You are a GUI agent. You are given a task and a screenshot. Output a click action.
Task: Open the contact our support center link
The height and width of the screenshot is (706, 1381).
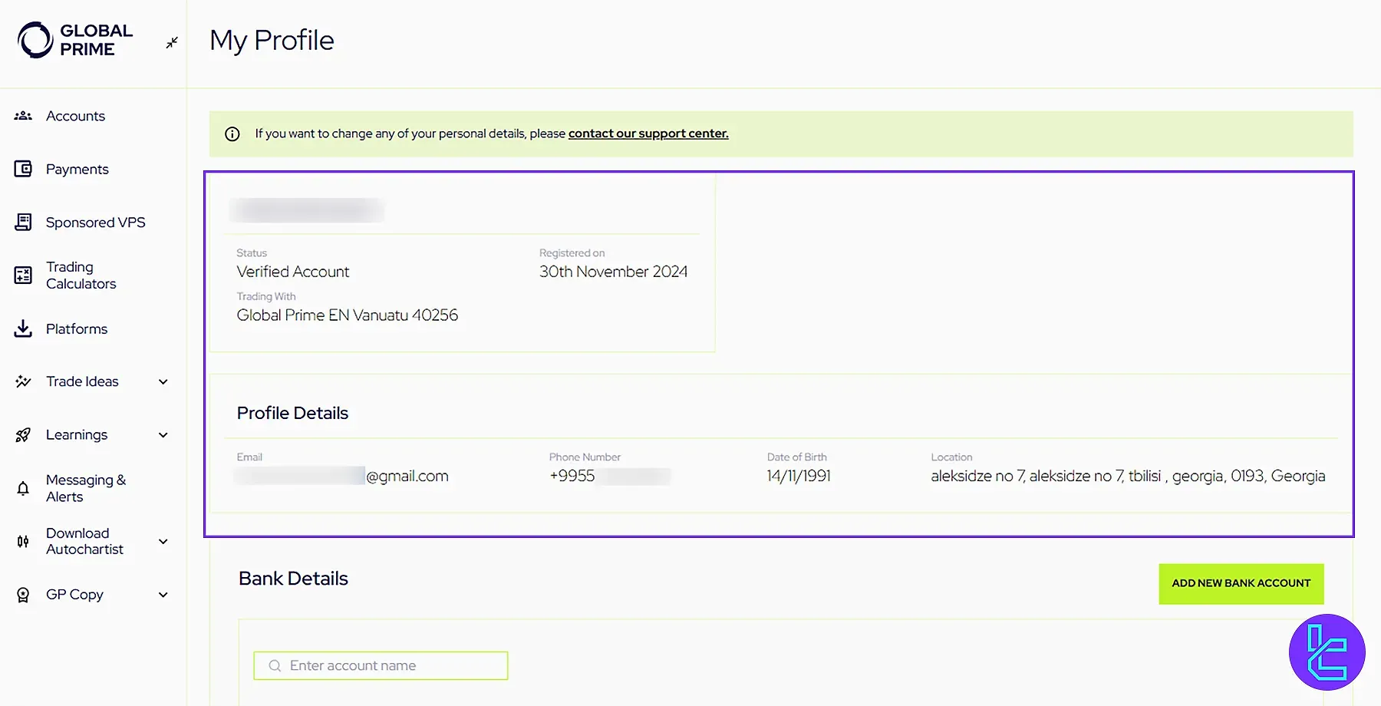648,133
